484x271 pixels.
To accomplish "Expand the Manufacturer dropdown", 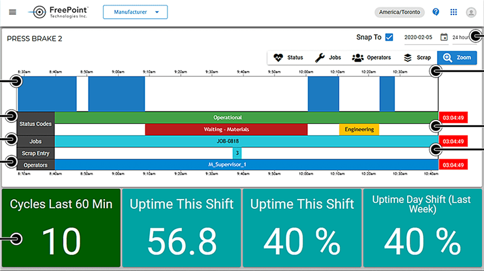I will coord(135,12).
